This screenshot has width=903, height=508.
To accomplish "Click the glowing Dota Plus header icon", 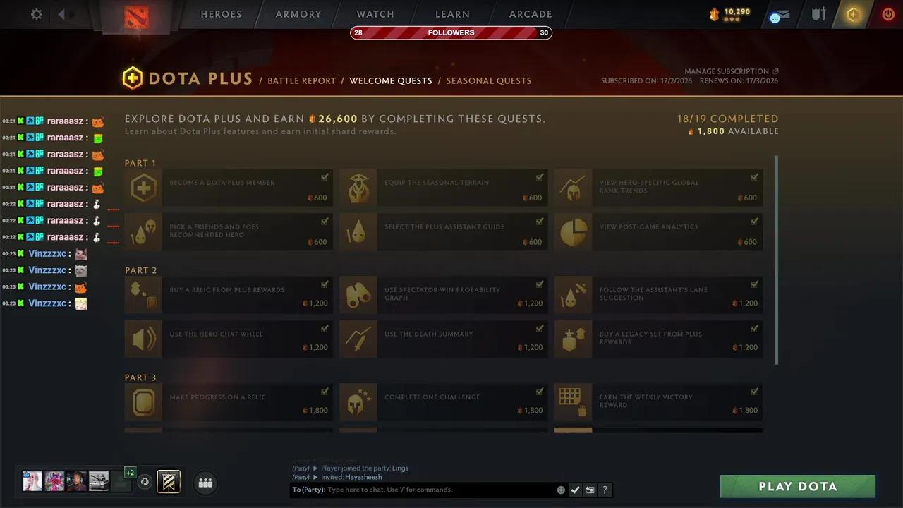I will click(853, 15).
